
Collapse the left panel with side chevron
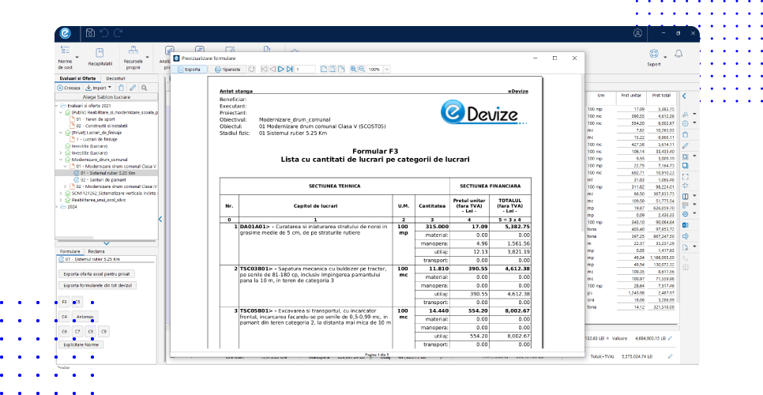click(160, 220)
